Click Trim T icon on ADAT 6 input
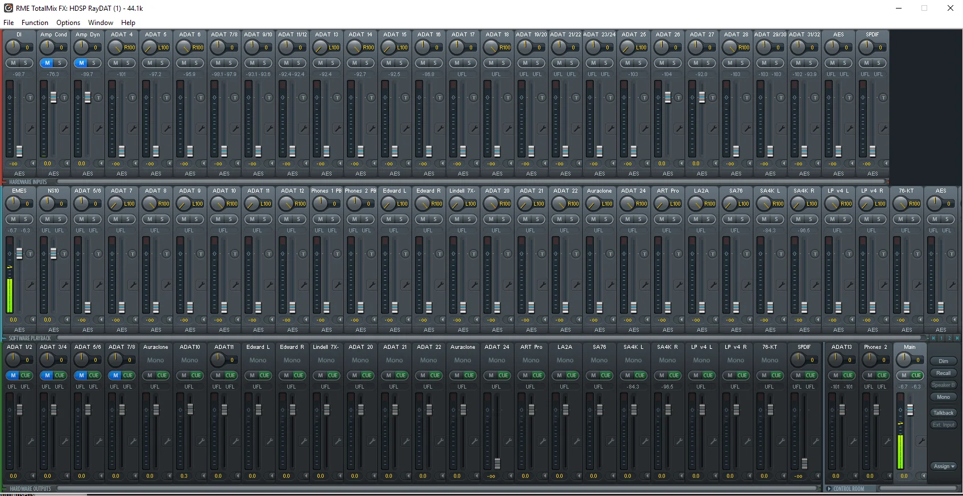 click(201, 98)
